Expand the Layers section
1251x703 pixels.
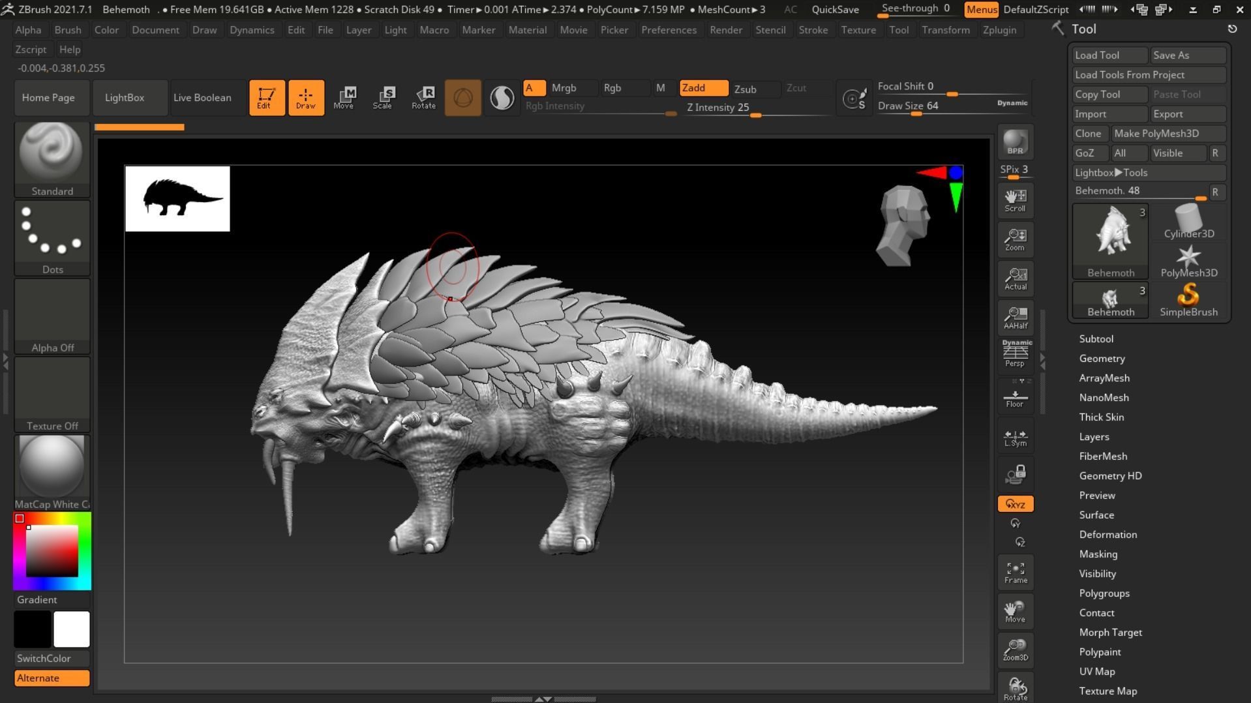pos(1094,437)
